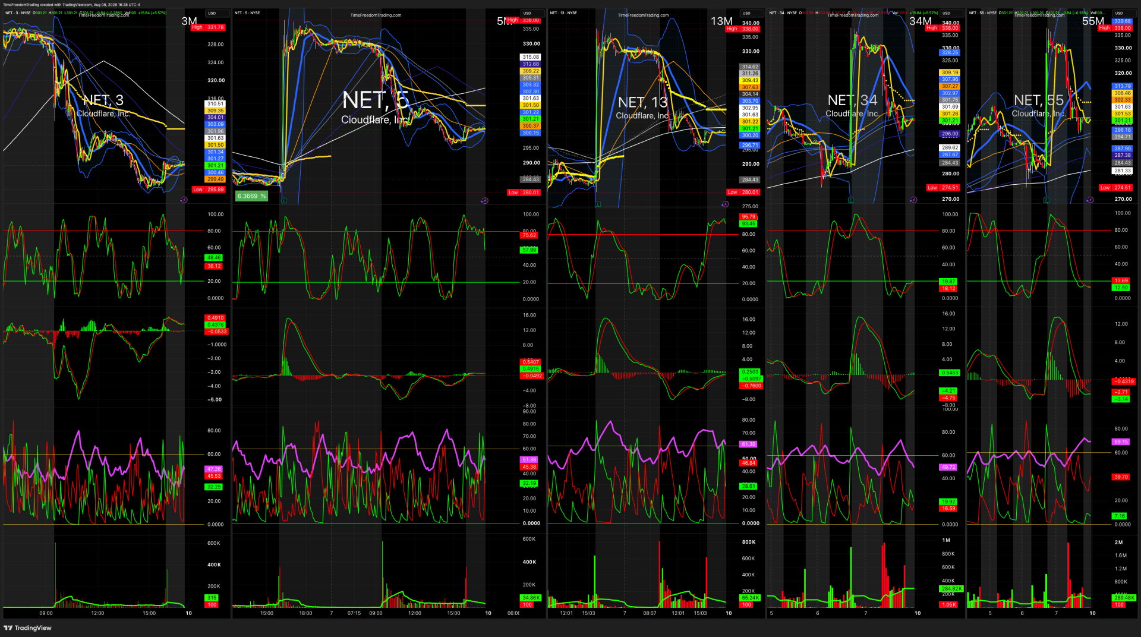Click the '3M' timeframe label
This screenshot has height=637, width=1141.
[x=189, y=21]
